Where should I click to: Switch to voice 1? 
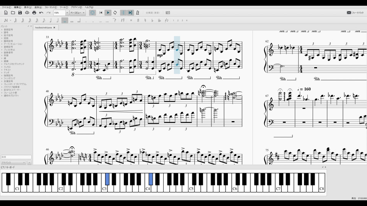(174, 21)
